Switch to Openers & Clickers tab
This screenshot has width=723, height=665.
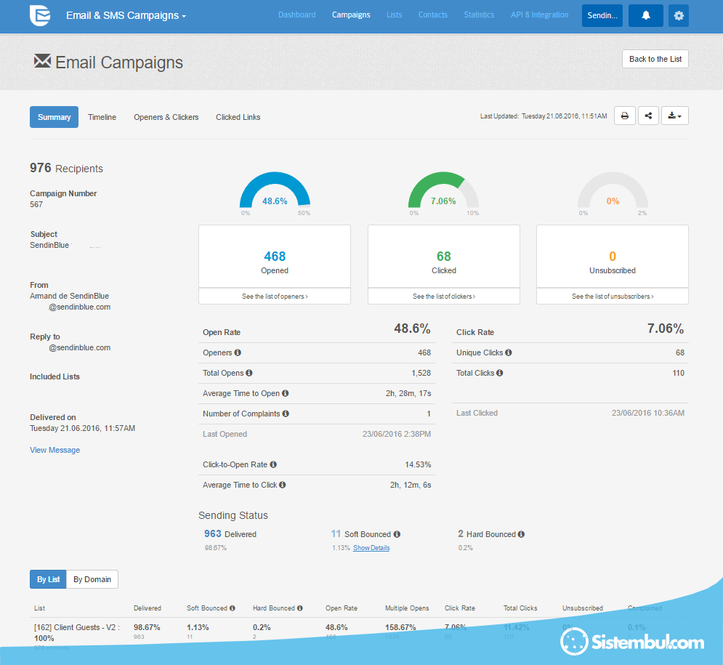166,117
